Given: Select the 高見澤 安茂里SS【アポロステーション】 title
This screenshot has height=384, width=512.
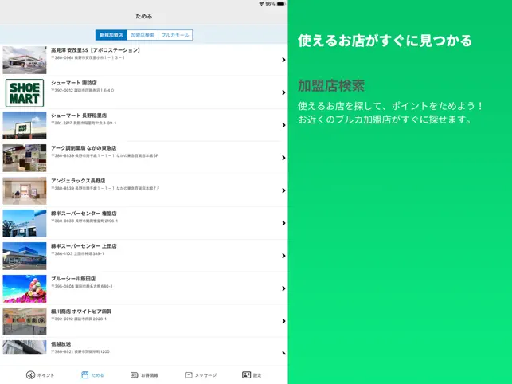Looking at the screenshot, I should click(96, 50).
